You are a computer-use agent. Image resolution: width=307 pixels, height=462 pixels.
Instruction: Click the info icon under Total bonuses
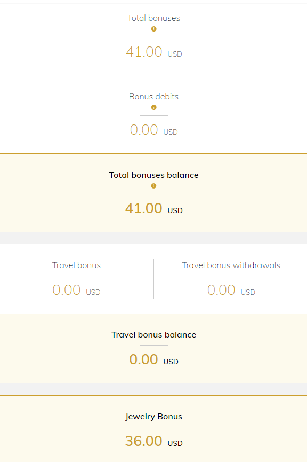click(x=154, y=29)
